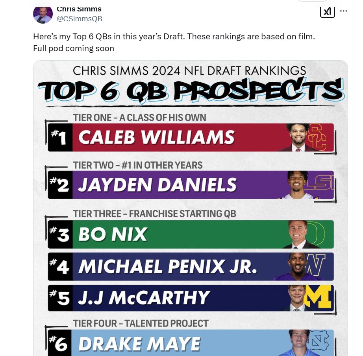Viewport: 363px width, 356px height.
Task: Click the Grok explain post icon
Action: [327, 11]
